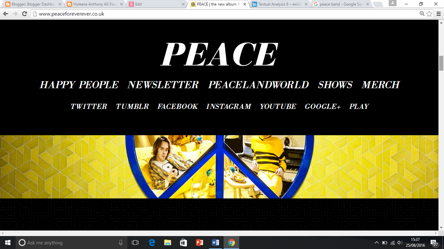444x249 pixels.
Task: Visit the YOUTUBE link
Action: (x=278, y=106)
